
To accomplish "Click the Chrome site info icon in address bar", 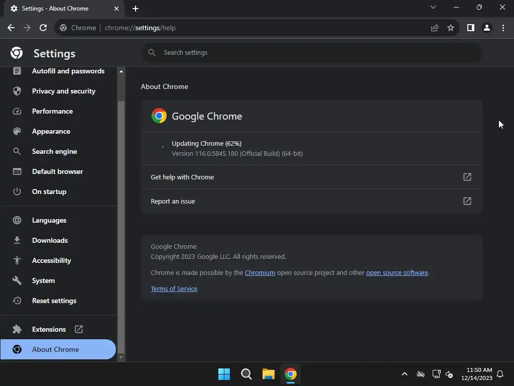I will pos(63,28).
